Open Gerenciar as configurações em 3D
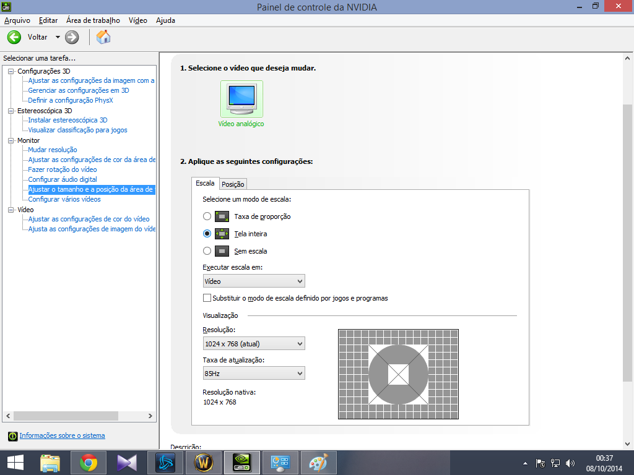 click(79, 90)
